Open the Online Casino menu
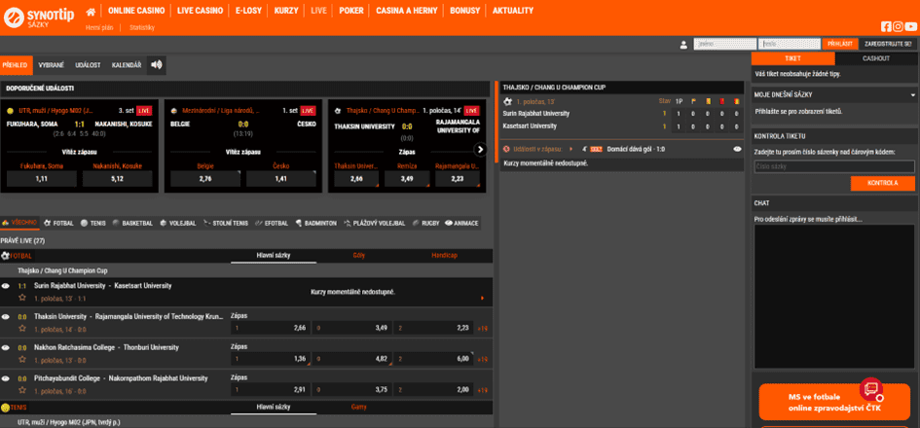920x428 pixels. (x=136, y=11)
